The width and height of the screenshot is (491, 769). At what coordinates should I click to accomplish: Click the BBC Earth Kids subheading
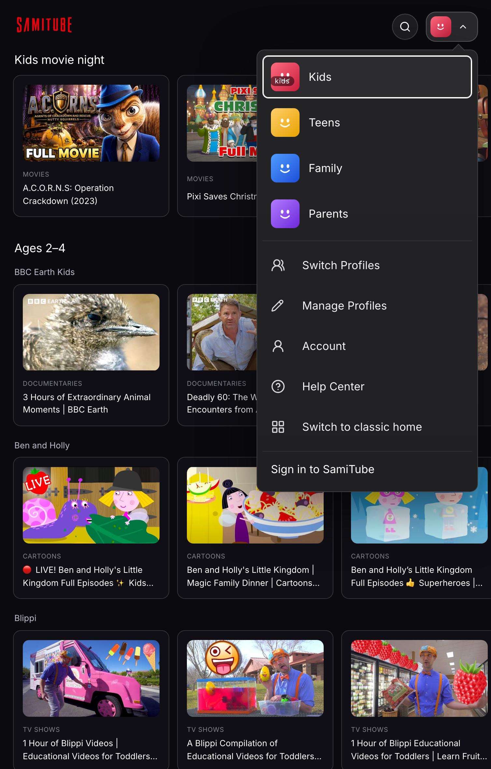[45, 272]
